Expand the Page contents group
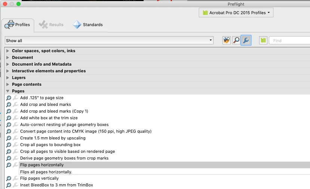The height and width of the screenshot is (189, 310). point(7,84)
